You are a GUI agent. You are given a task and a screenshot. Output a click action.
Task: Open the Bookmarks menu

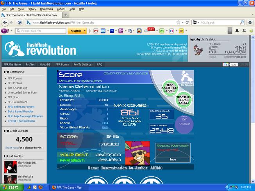coord(46,9)
